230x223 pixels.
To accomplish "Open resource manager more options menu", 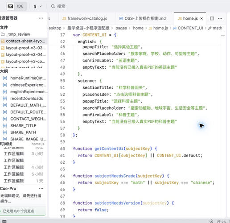I will pyautogui.click(x=41, y=18).
